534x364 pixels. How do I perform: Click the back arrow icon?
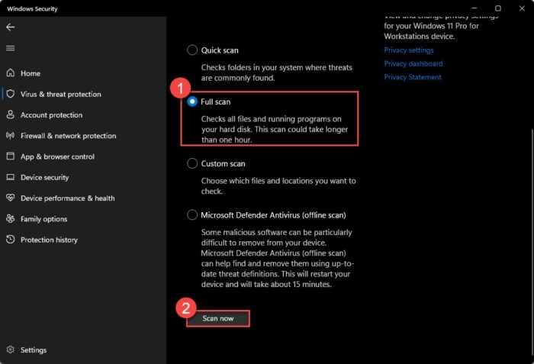[x=10, y=27]
